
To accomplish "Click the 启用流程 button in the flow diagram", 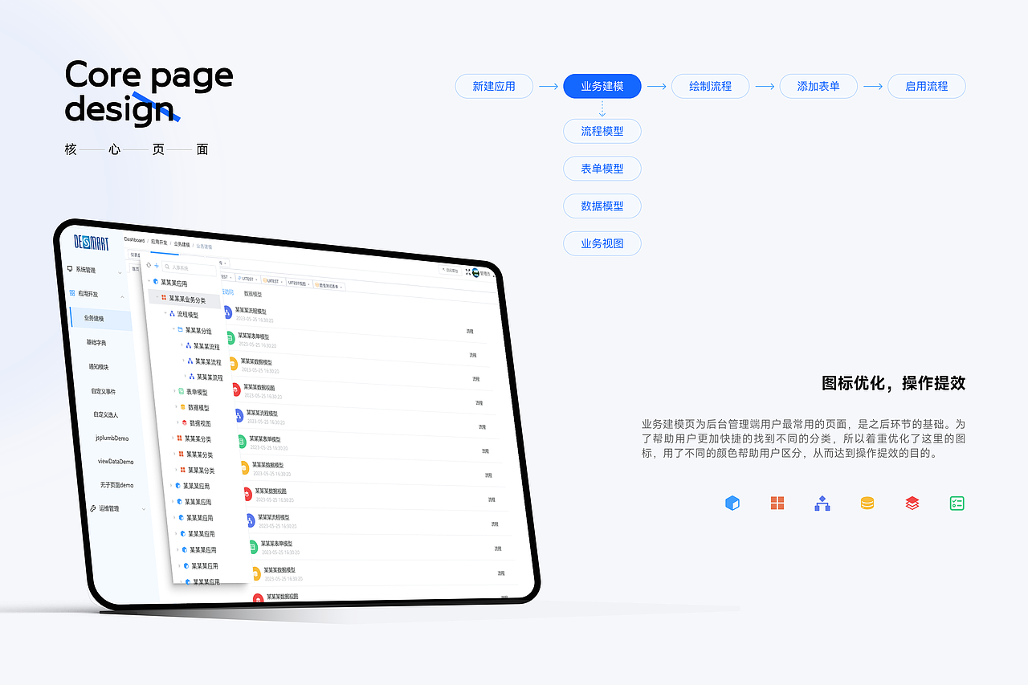I will (x=927, y=86).
